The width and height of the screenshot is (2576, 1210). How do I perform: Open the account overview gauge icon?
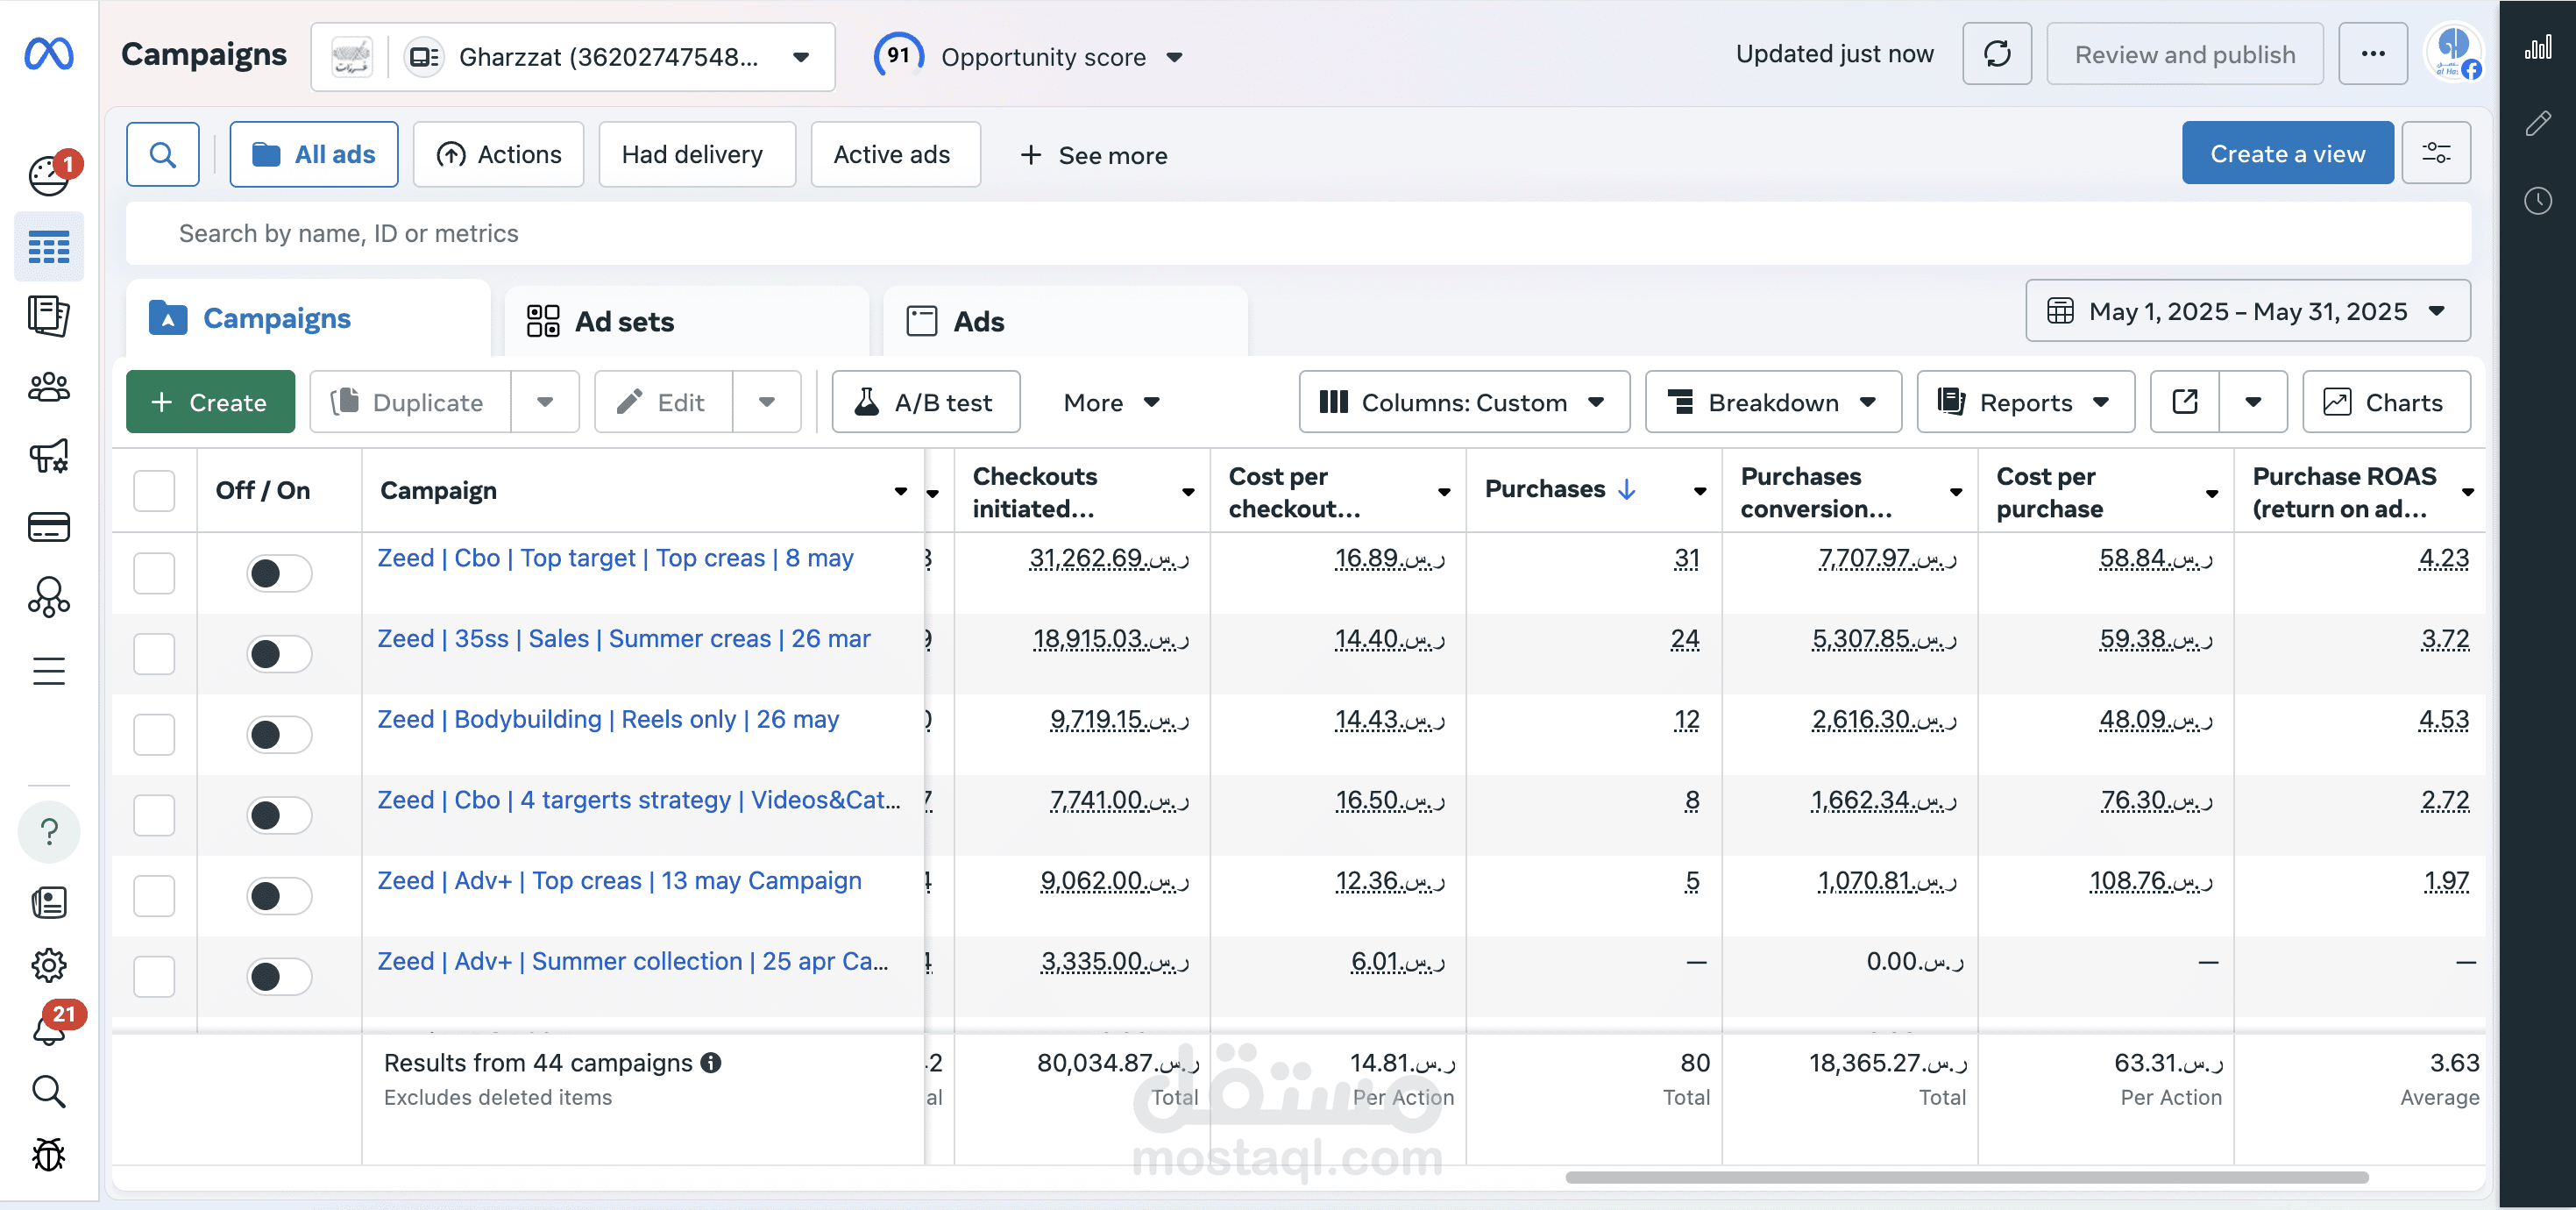[48, 176]
